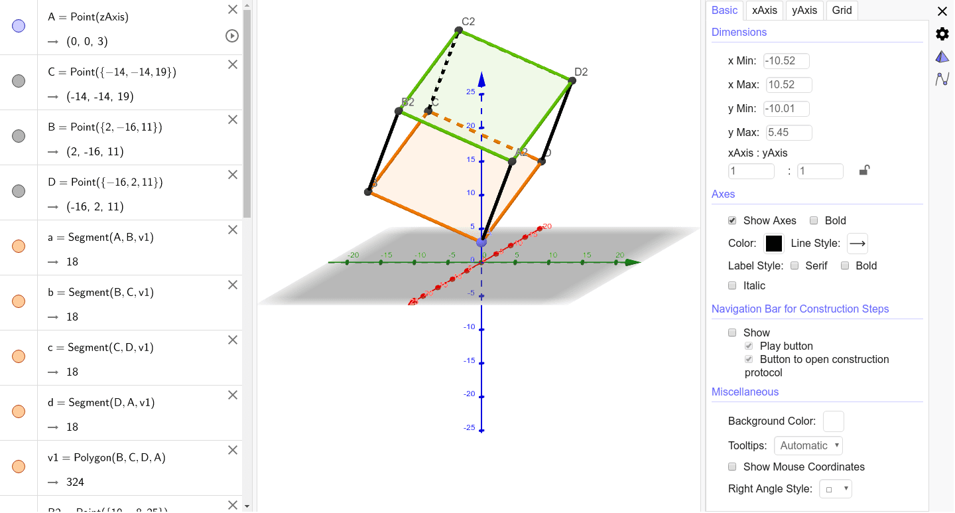Enable Bold for axes
This screenshot has width=955, height=513.
point(814,220)
